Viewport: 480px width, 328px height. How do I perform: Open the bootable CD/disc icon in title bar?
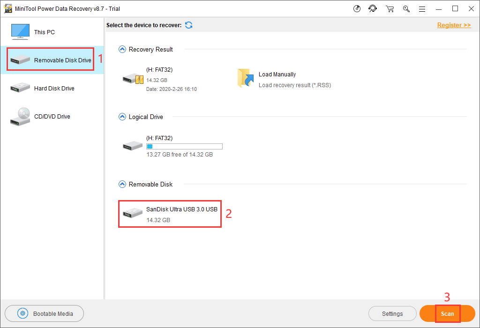click(x=357, y=8)
